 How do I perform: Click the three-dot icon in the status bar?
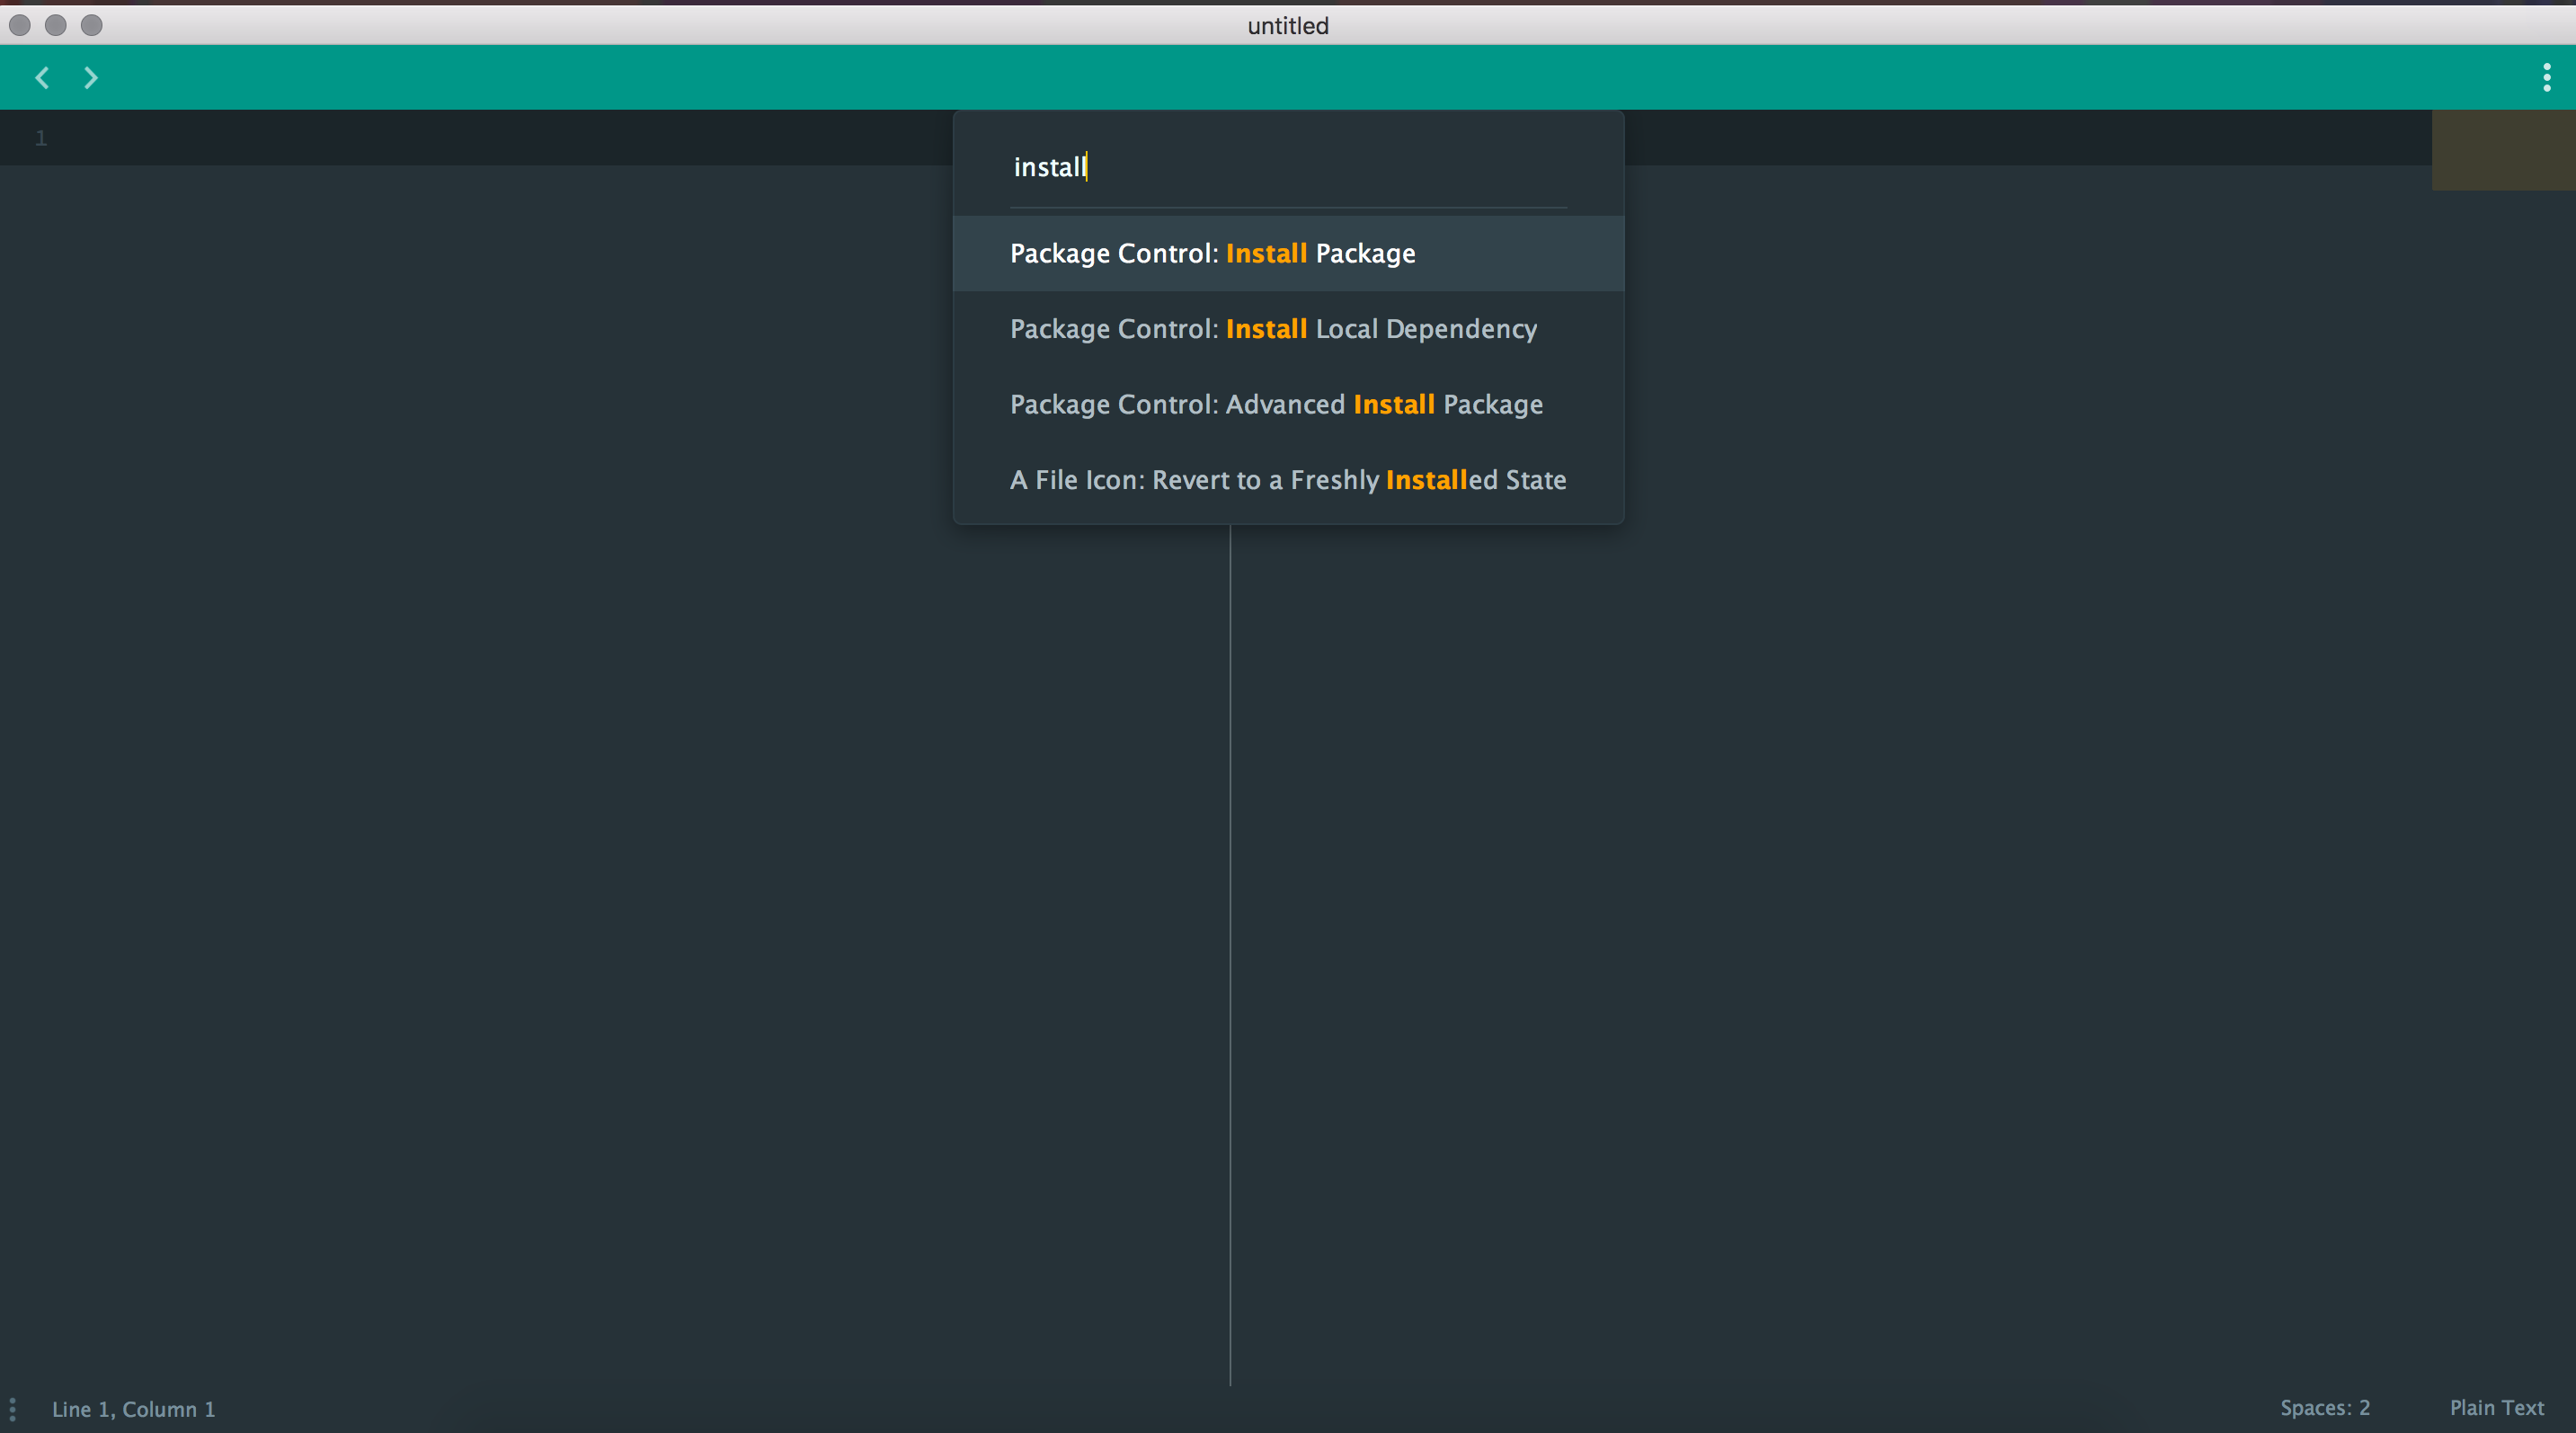(14, 1408)
